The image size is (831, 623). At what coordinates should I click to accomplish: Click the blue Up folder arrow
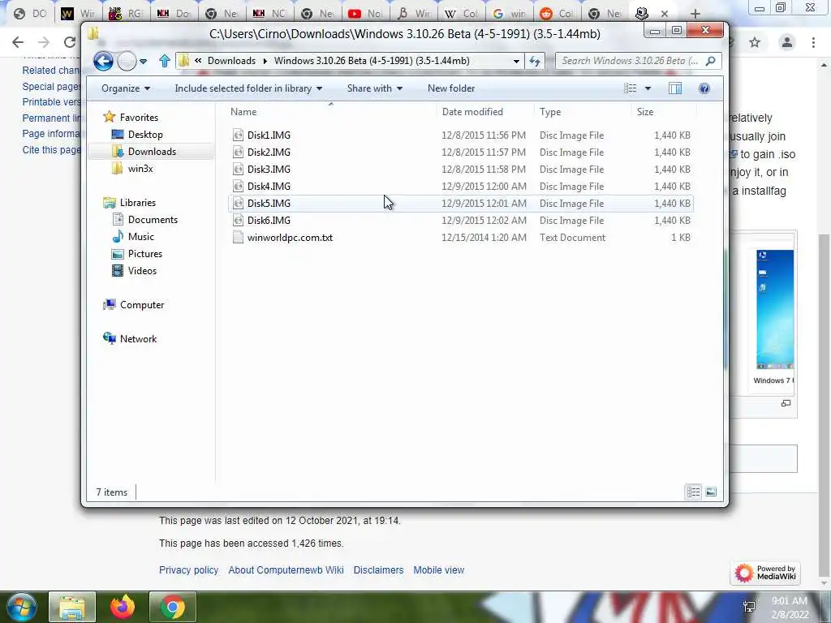click(x=164, y=61)
